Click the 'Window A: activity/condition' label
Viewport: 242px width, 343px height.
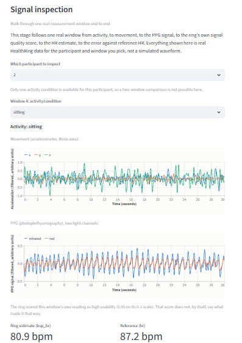(36, 101)
